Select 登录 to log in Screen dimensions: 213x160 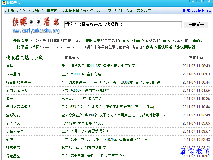tap(129, 11)
